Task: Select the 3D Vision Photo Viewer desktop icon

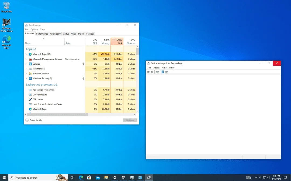Action: click(6, 25)
